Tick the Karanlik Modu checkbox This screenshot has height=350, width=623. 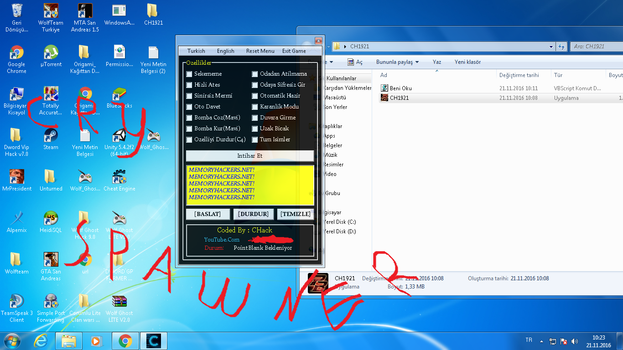pos(255,107)
